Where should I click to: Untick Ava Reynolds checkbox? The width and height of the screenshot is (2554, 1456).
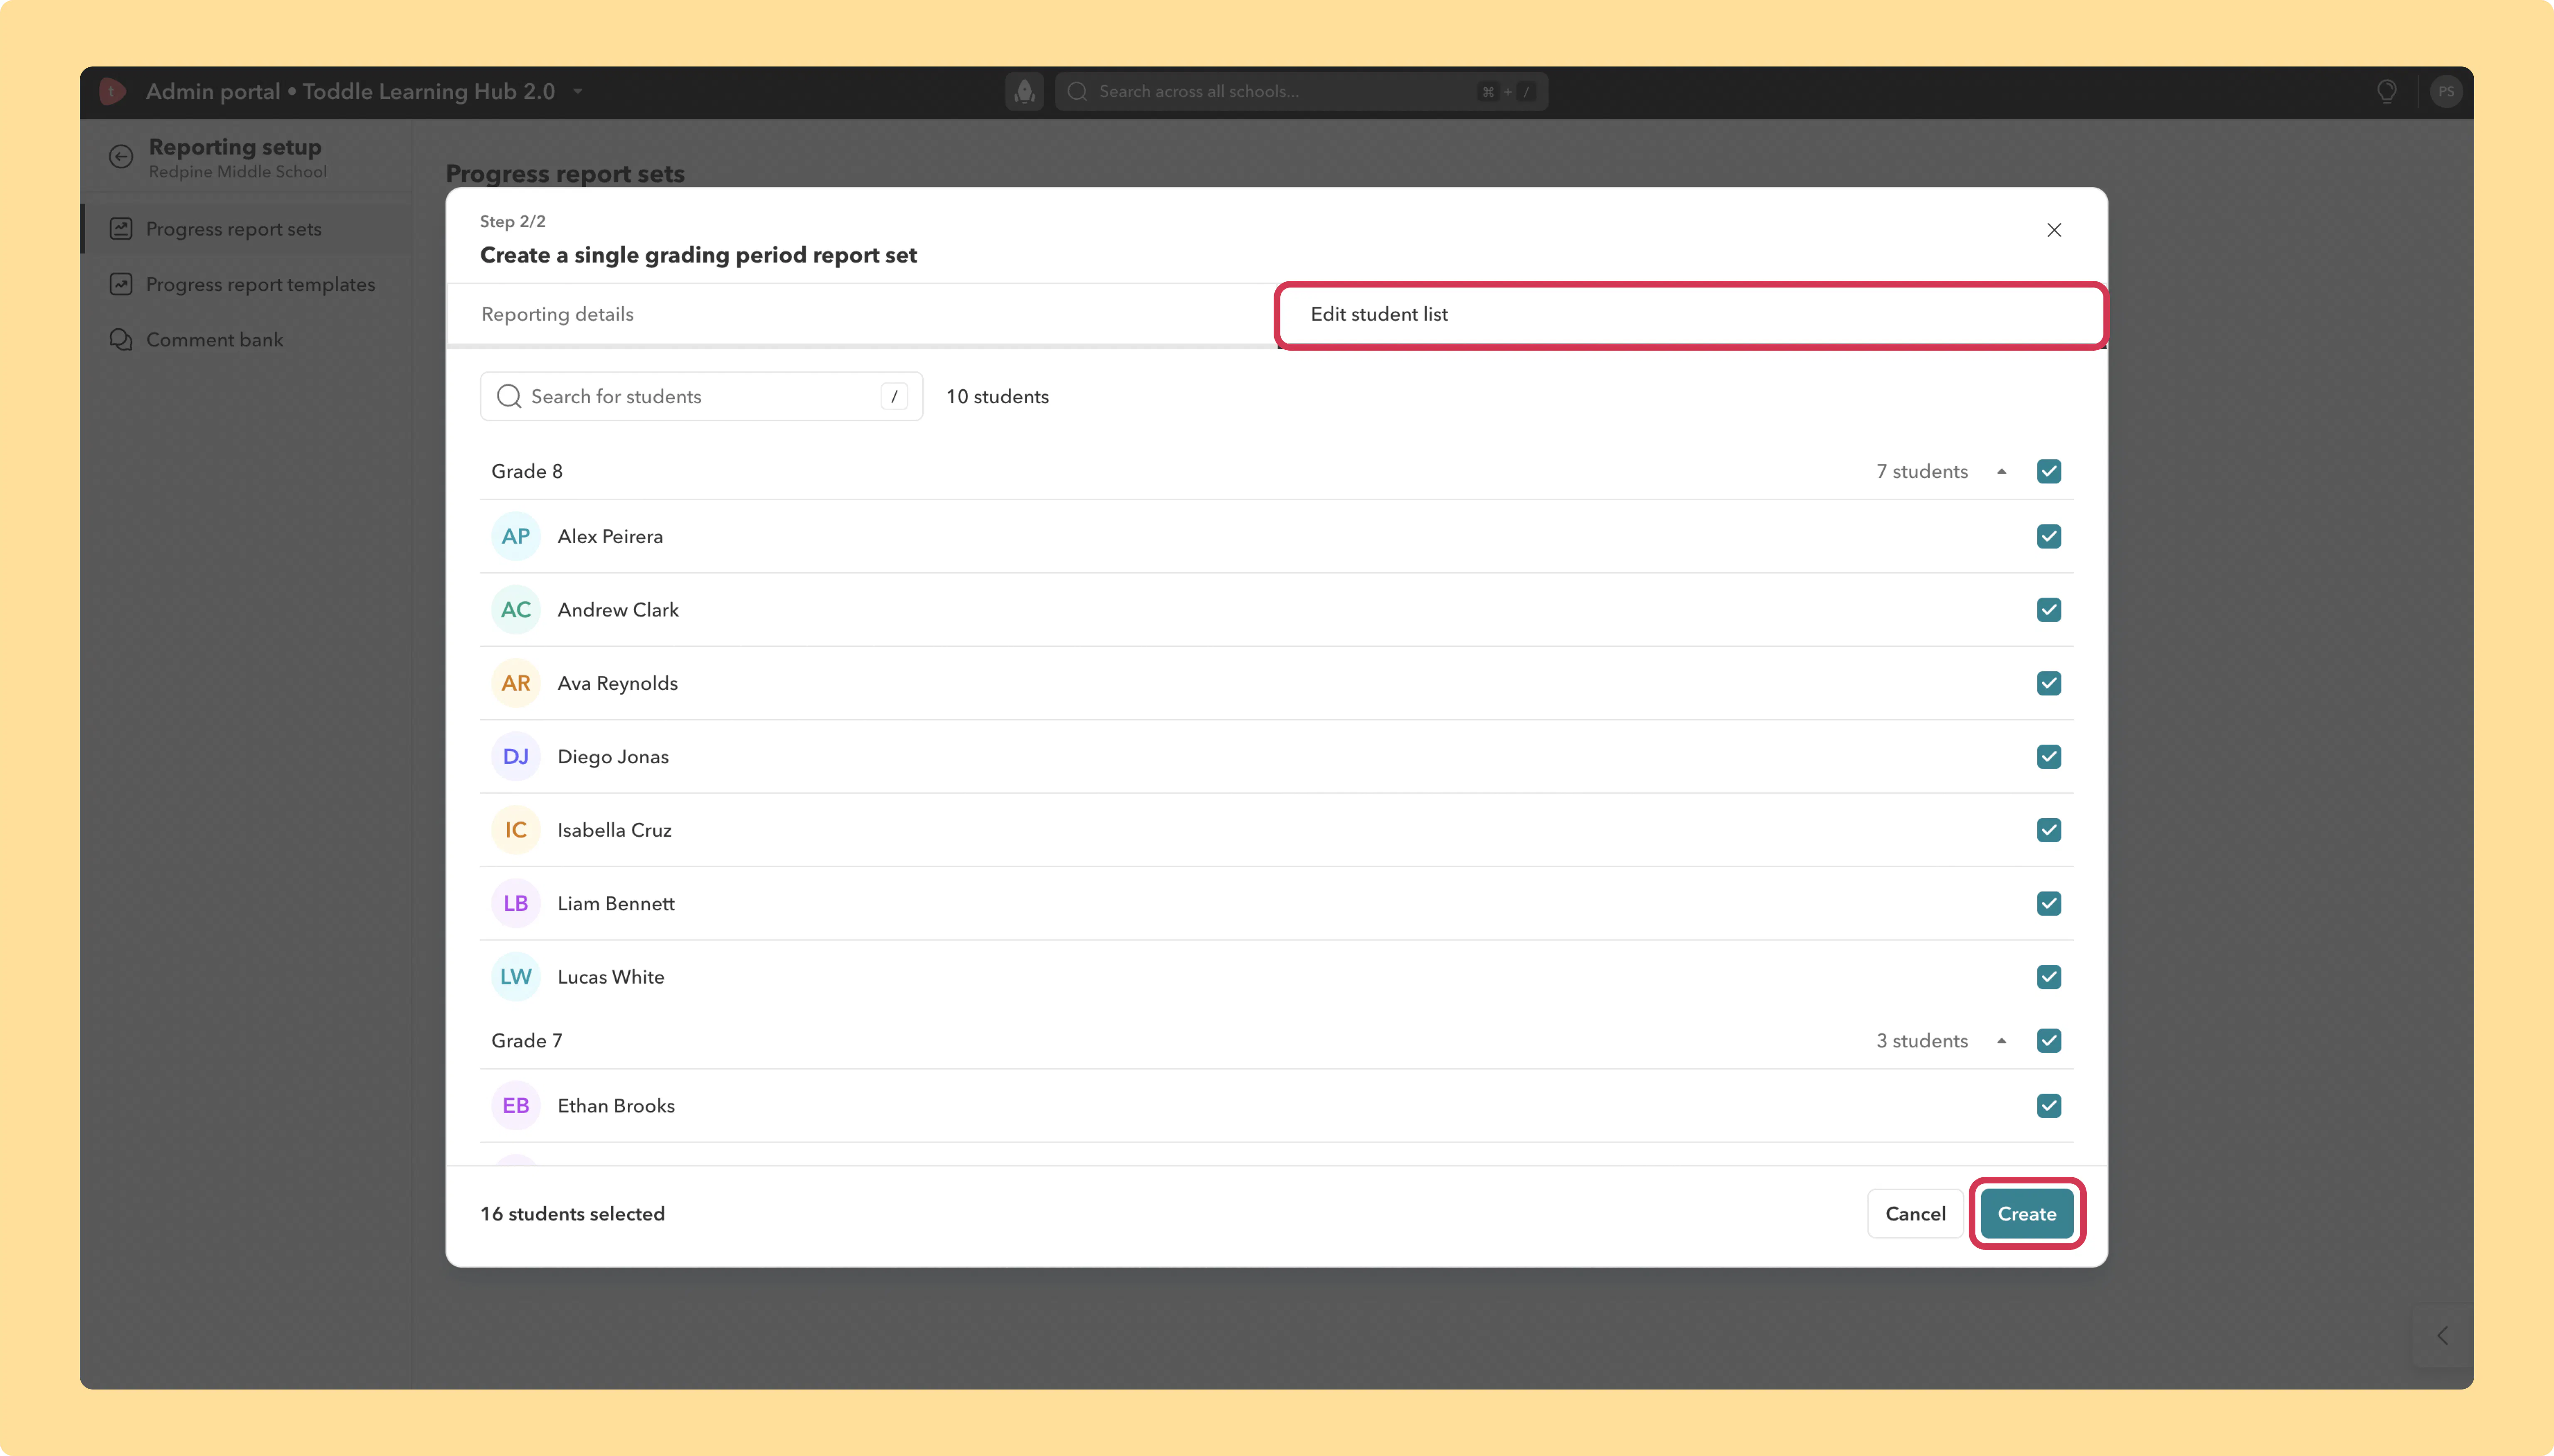(x=2049, y=683)
